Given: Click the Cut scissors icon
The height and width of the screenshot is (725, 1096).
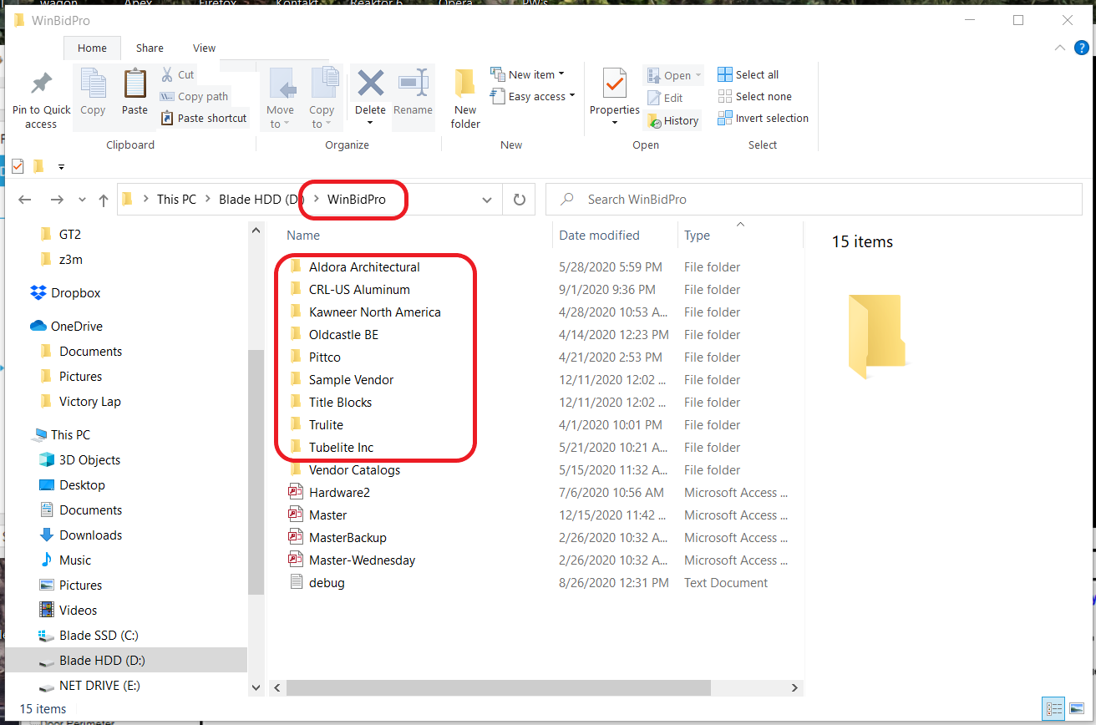Looking at the screenshot, I should point(167,74).
